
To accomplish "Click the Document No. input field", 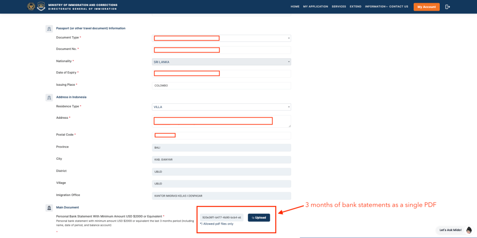I will (x=221, y=50).
